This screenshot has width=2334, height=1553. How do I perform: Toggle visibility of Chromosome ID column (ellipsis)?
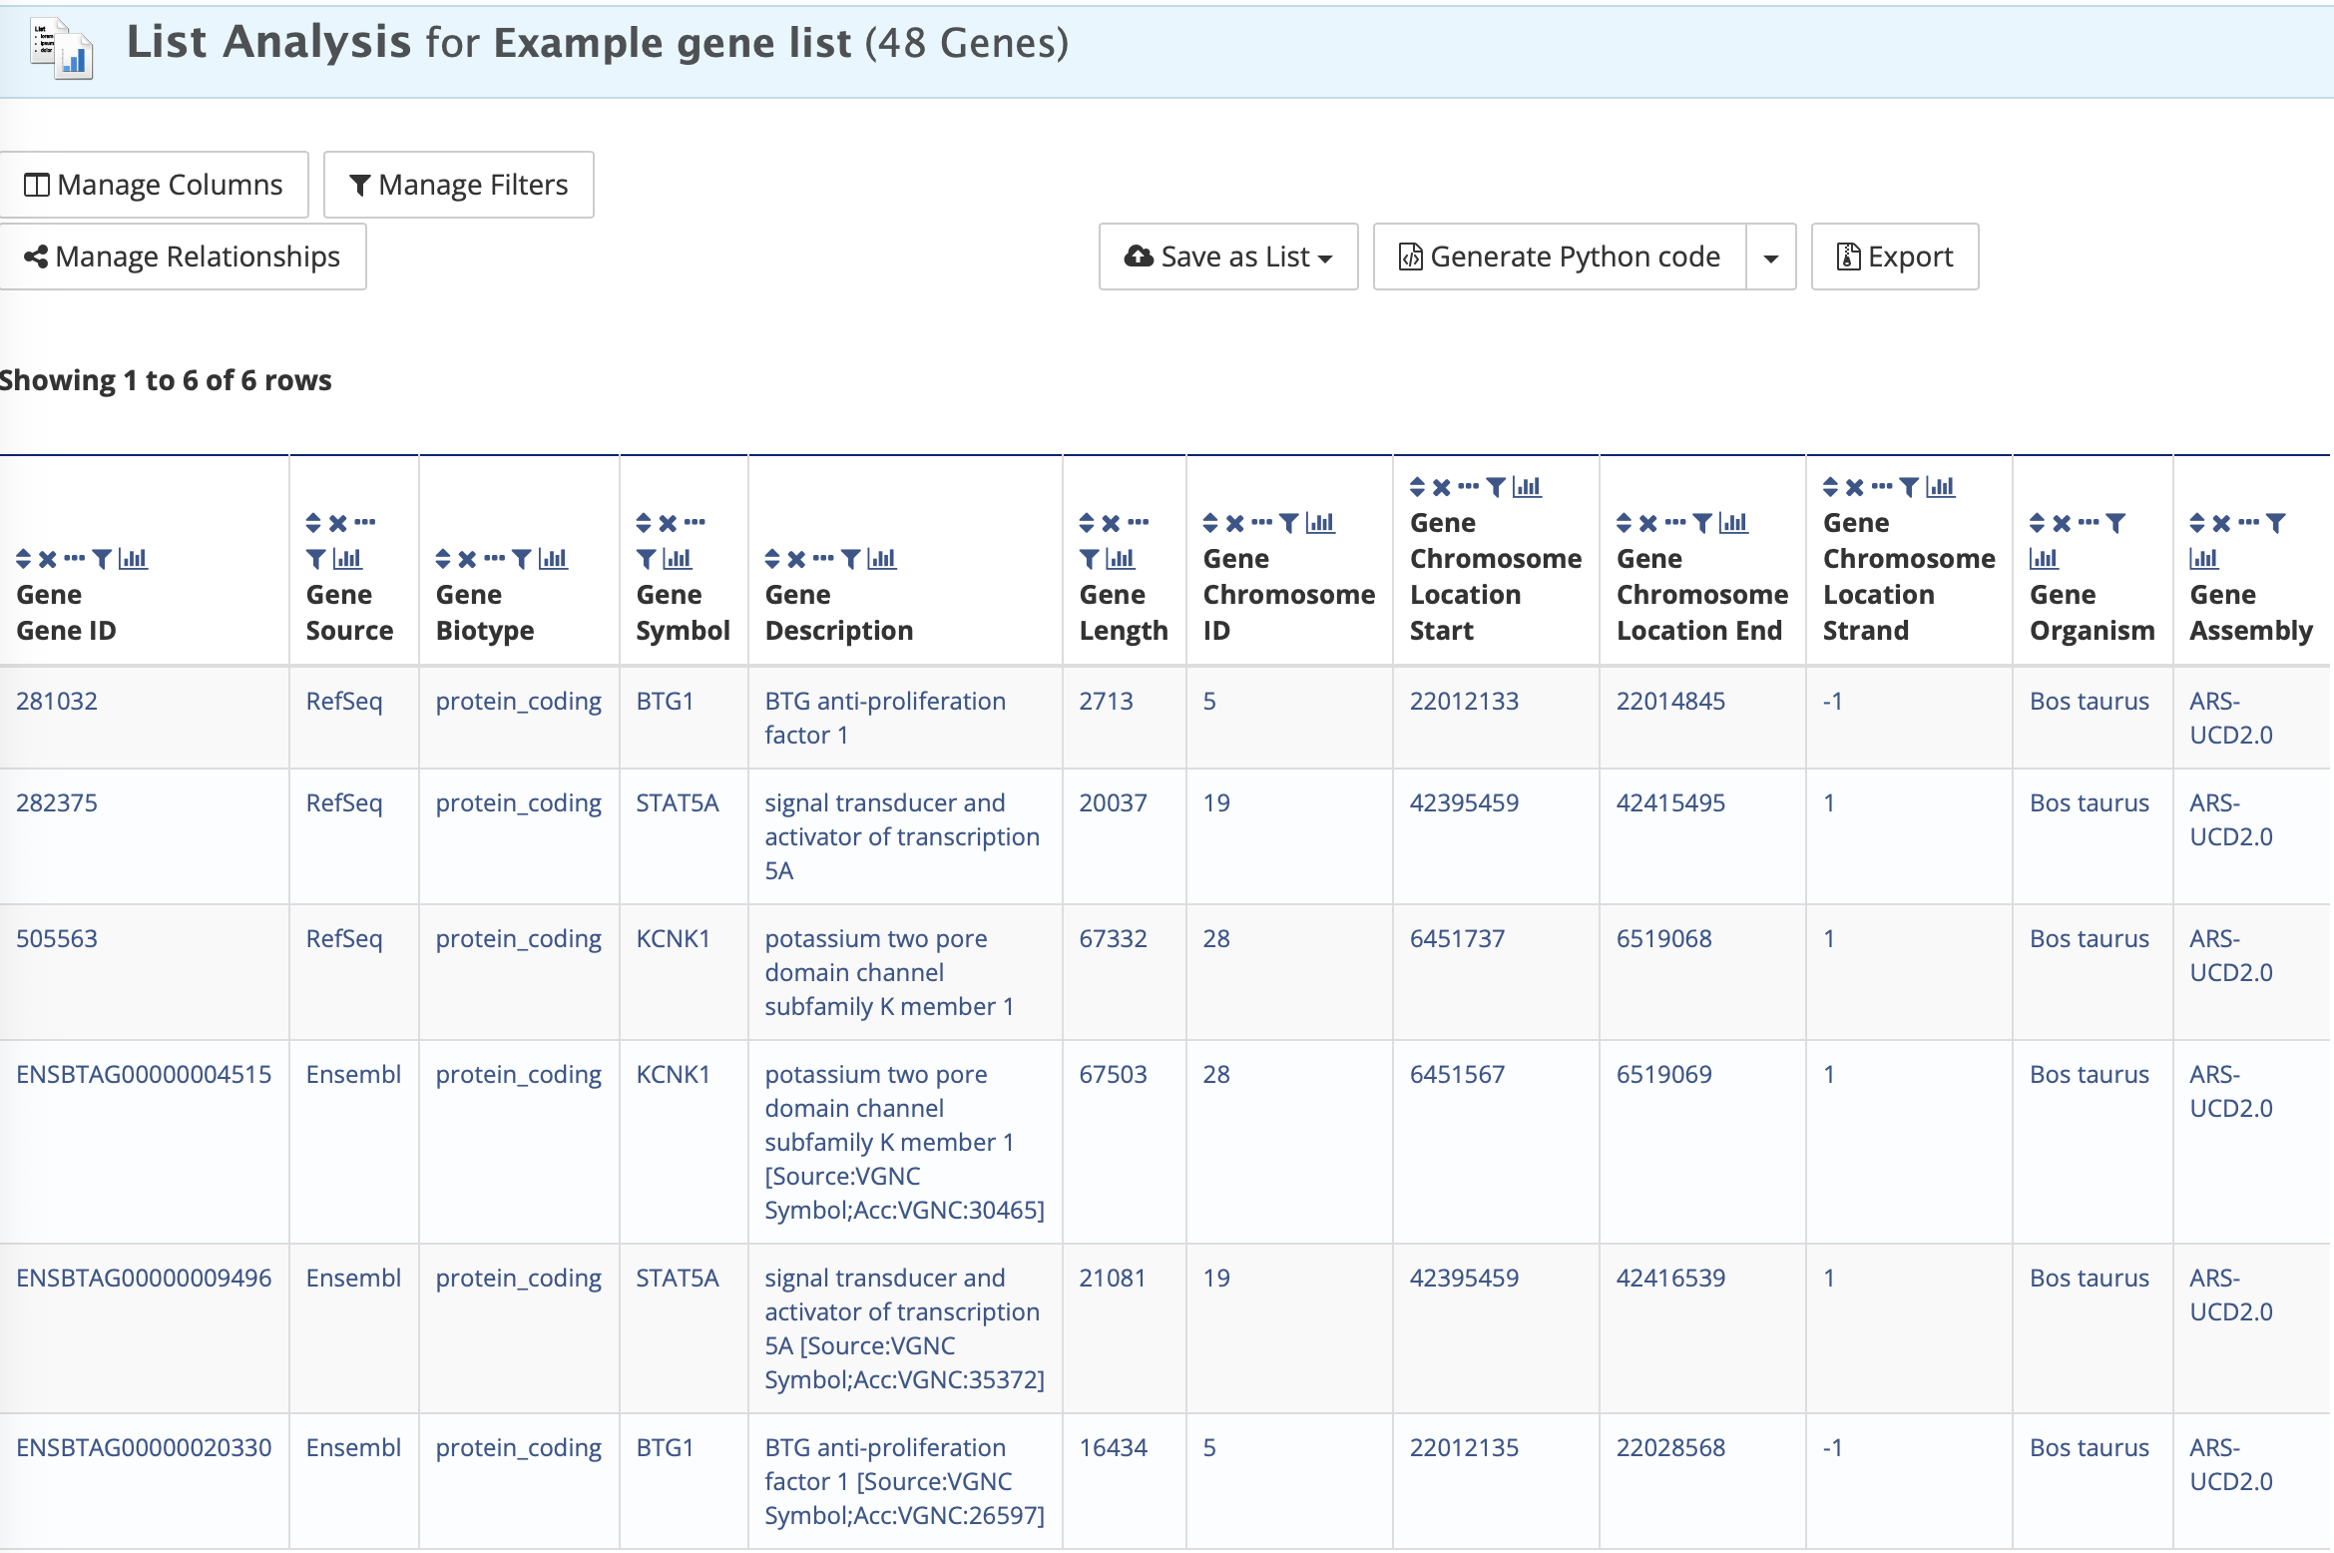point(1262,522)
